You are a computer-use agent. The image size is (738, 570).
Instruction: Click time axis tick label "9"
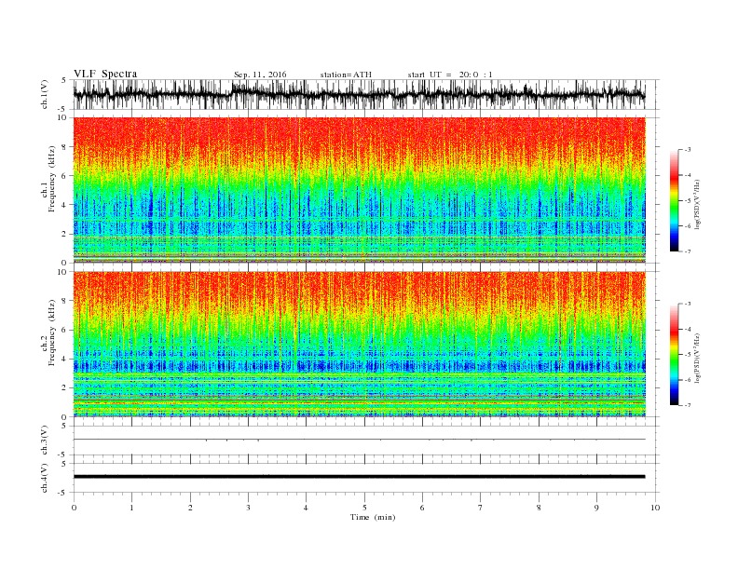point(596,508)
